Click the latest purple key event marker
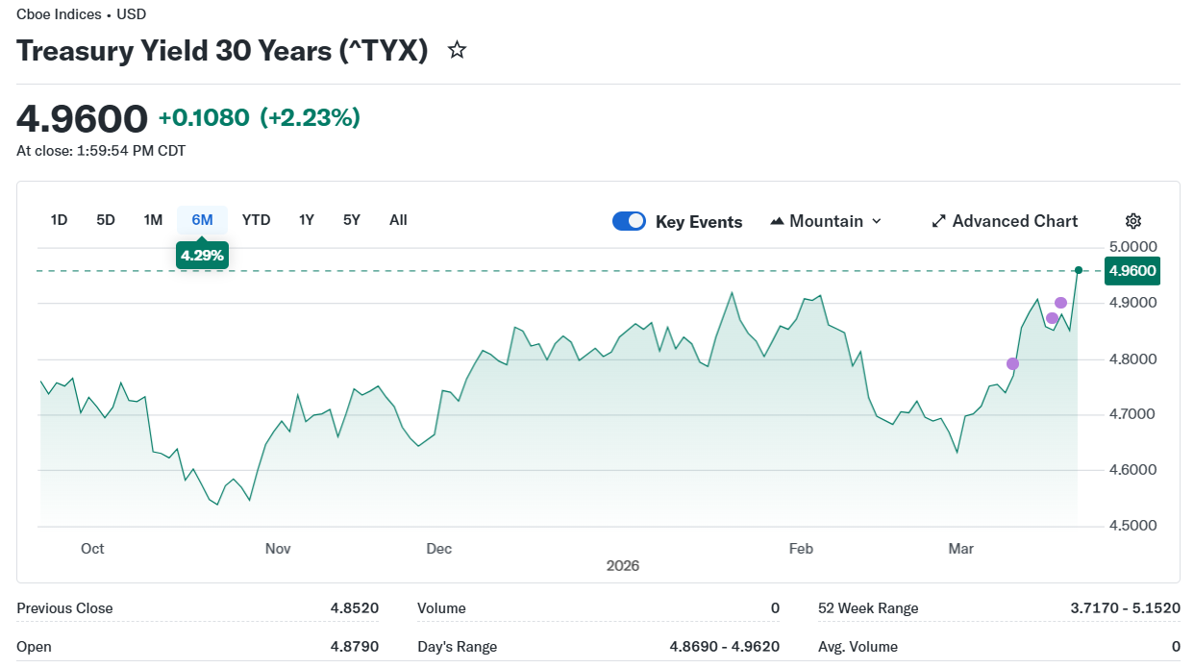 pyautogui.click(x=1060, y=303)
